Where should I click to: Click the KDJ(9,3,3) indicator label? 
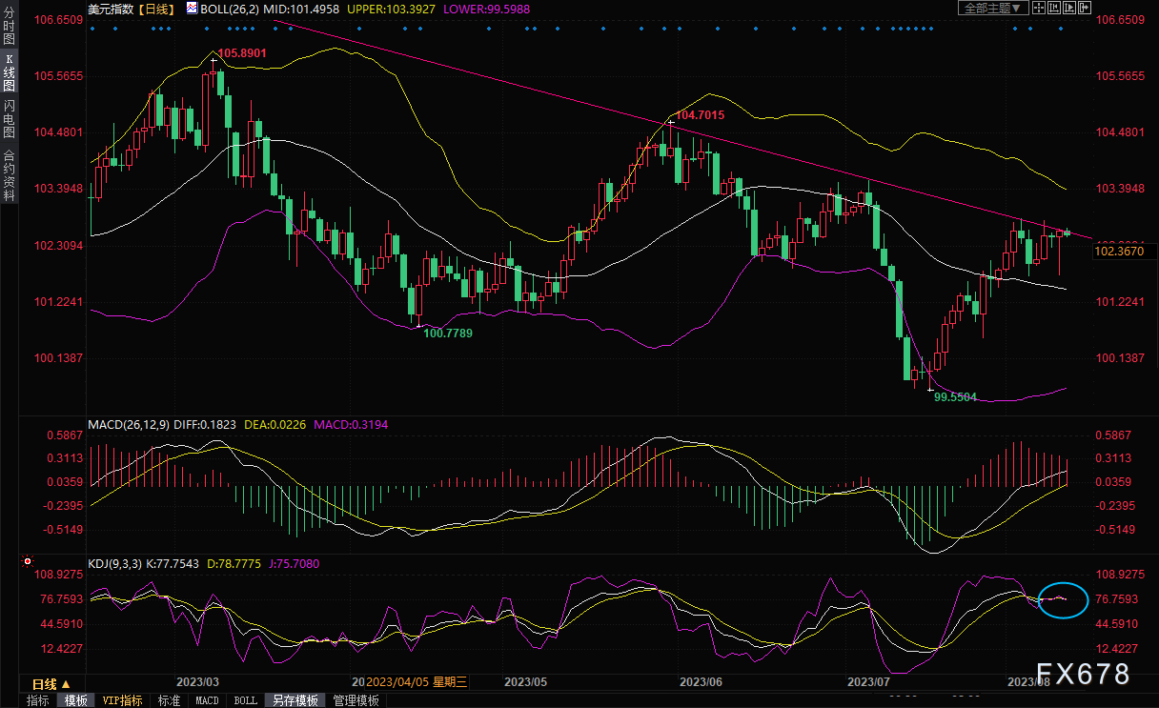pyautogui.click(x=114, y=563)
